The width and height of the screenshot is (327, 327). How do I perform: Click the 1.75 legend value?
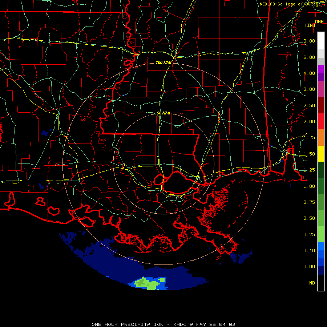[309, 138]
